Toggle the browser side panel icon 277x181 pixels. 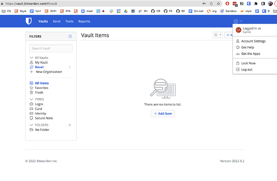tap(263, 4)
